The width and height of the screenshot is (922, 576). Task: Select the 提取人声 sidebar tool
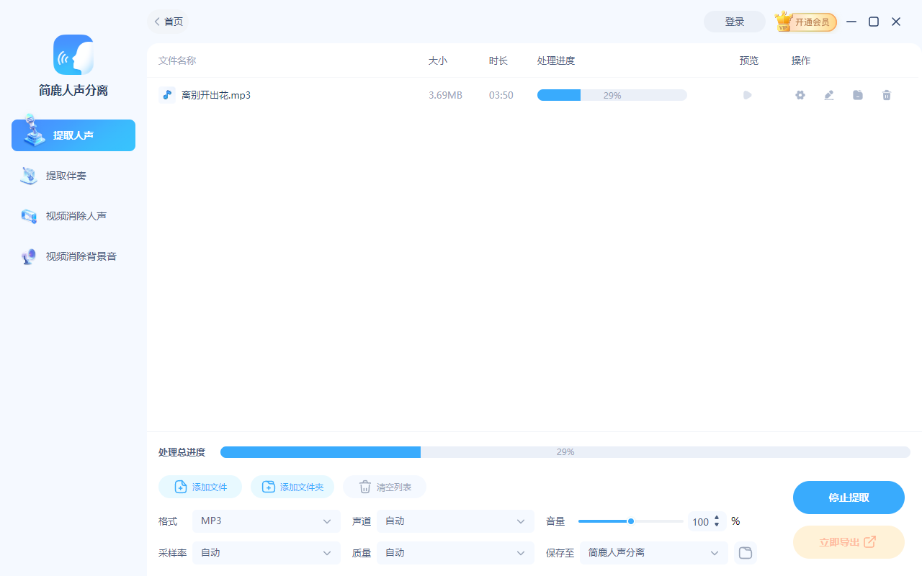73,135
